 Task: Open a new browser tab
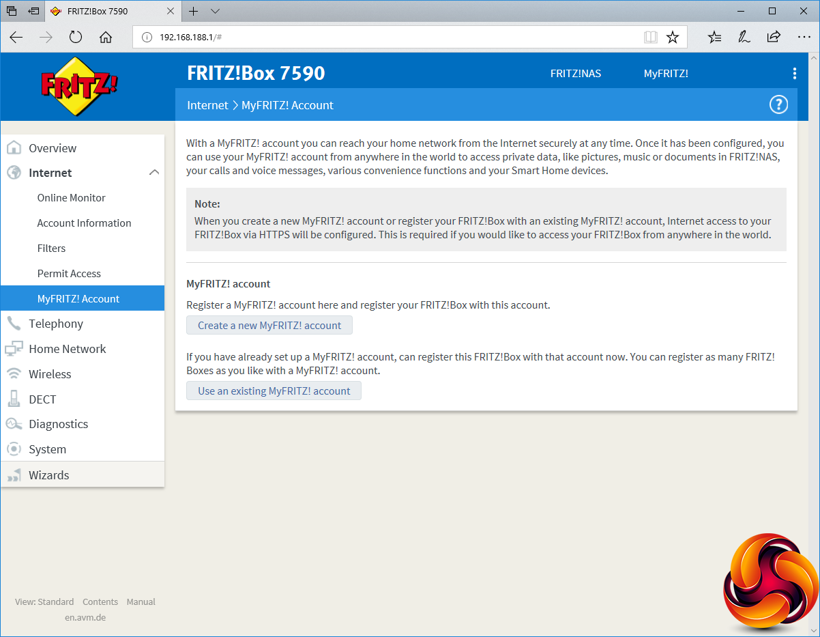pos(194,11)
